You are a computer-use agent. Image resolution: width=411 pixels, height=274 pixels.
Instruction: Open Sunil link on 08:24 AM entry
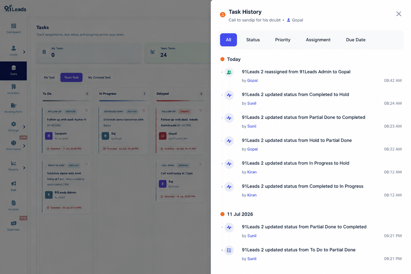252,103
